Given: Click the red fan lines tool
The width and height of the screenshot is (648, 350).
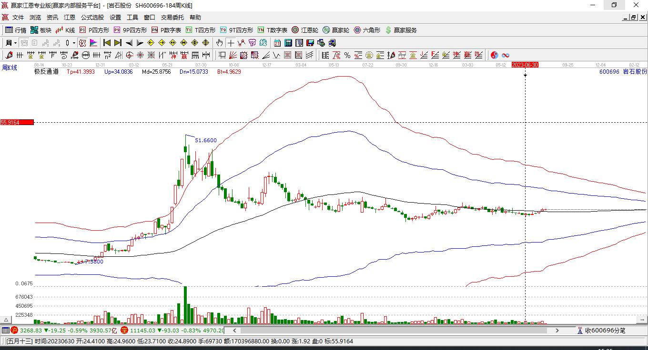Looking at the screenshot, I should pyautogui.click(x=233, y=55).
